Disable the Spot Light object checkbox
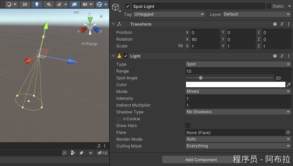Image resolution: width=293 pixels, height=166 pixels. click(x=128, y=6)
